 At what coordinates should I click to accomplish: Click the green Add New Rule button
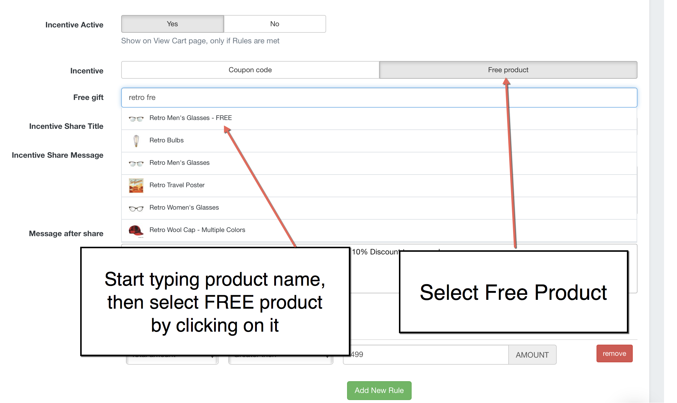coord(379,390)
